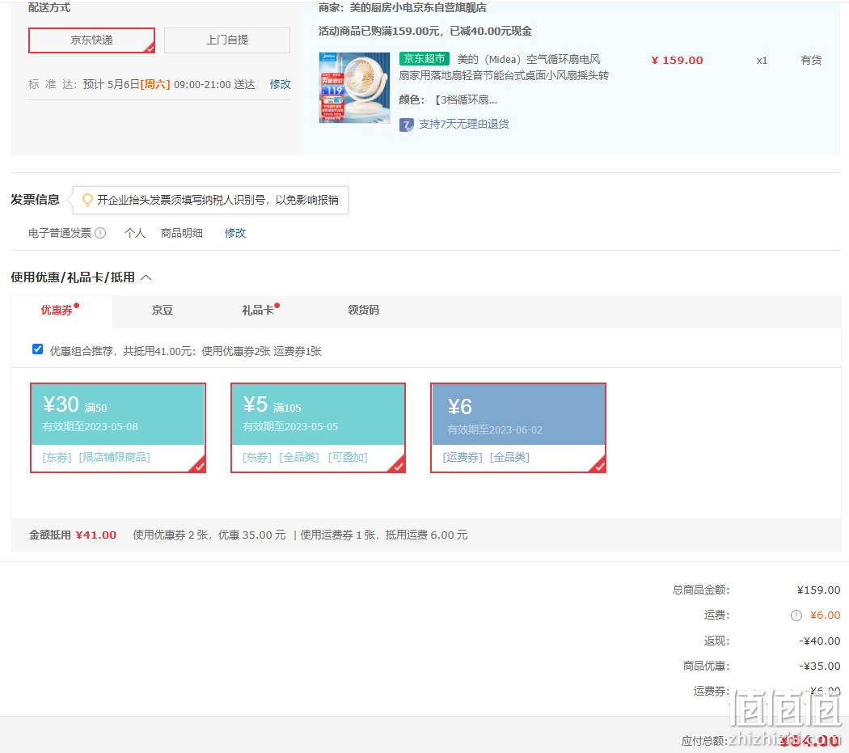Click the ¥159.00 item price

(x=677, y=60)
